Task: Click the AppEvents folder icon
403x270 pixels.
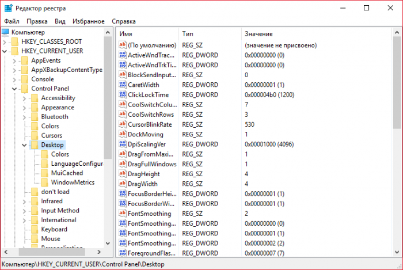Action: pos(25,60)
